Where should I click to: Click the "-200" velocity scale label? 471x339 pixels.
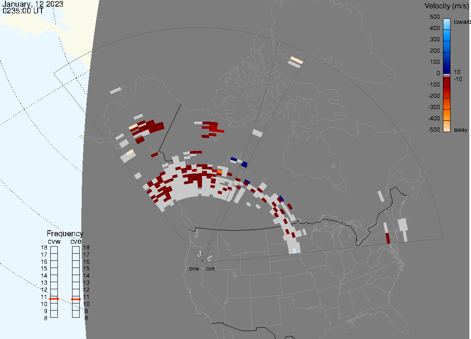click(434, 96)
